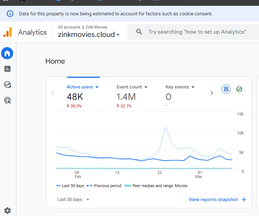
Task: Show next metrics with right chevron
Action: tap(212, 93)
